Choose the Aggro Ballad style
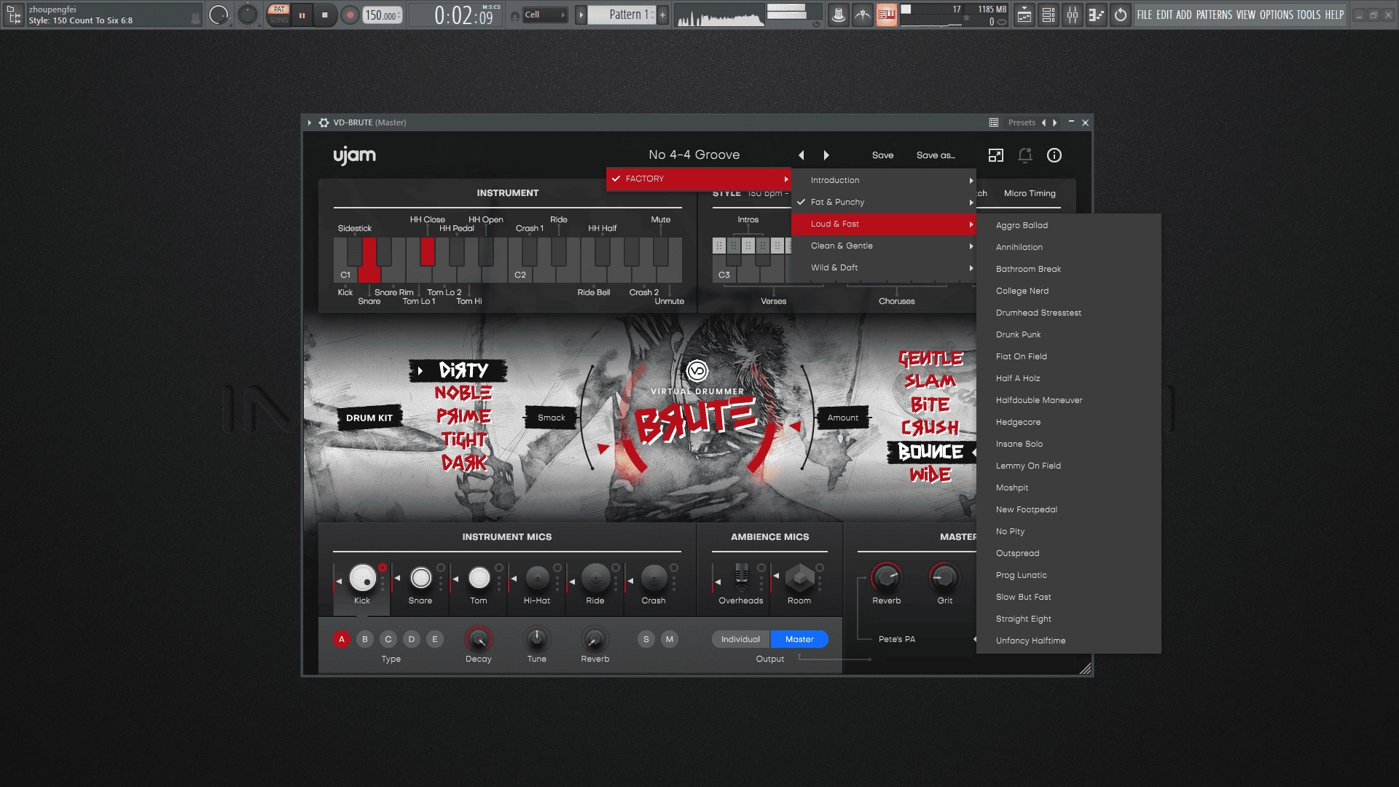This screenshot has height=787, width=1399. (x=1069, y=225)
